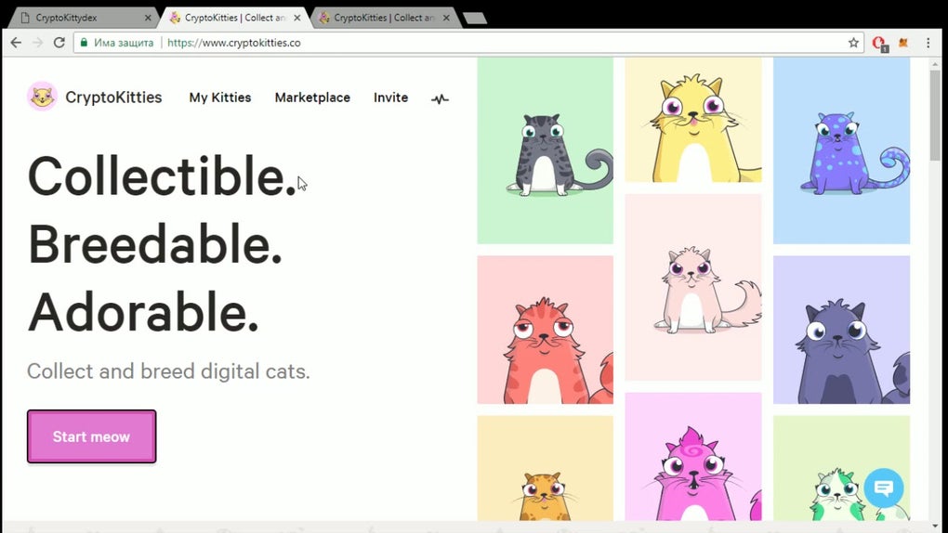
Task: Close the active CryptoKitties tab
Action: (296, 19)
